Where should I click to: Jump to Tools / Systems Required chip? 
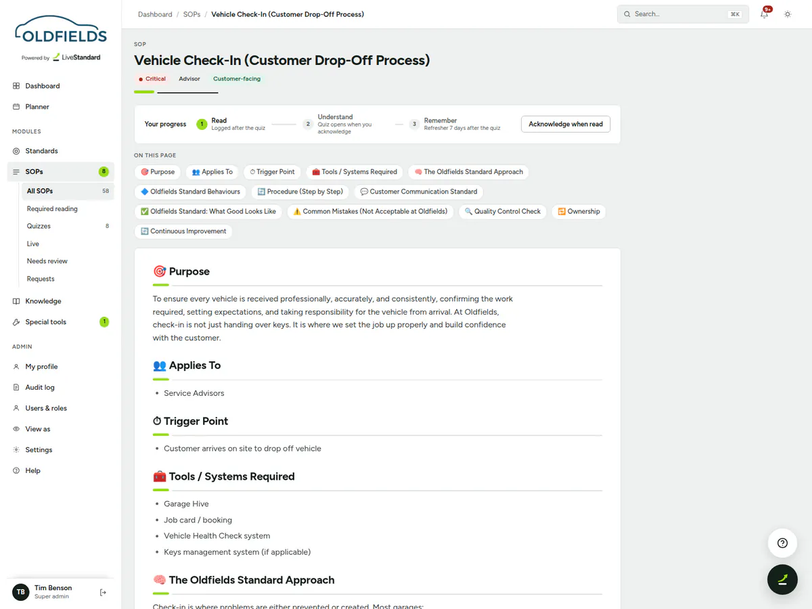[355, 172]
